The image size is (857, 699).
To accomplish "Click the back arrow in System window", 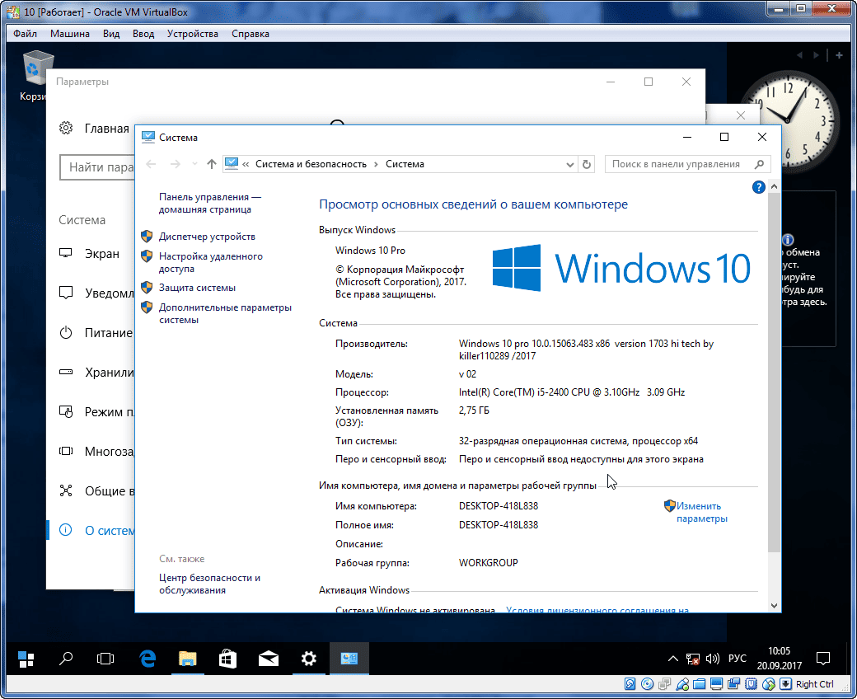I will (x=152, y=164).
